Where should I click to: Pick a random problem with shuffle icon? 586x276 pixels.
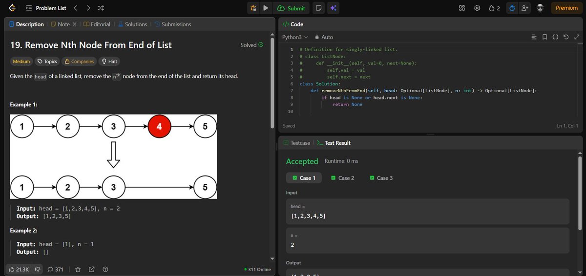pos(101,8)
